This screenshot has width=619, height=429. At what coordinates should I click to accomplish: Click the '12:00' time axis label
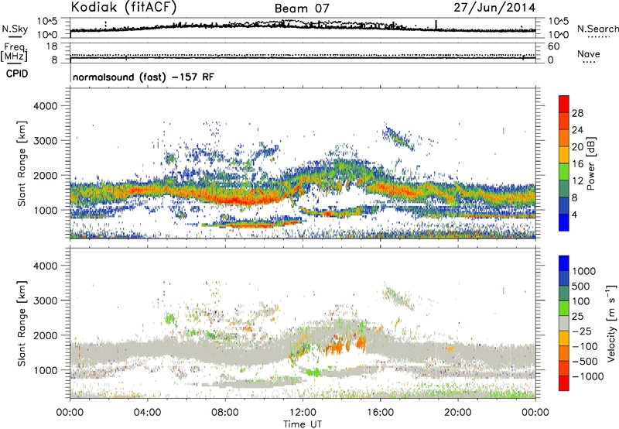(303, 413)
